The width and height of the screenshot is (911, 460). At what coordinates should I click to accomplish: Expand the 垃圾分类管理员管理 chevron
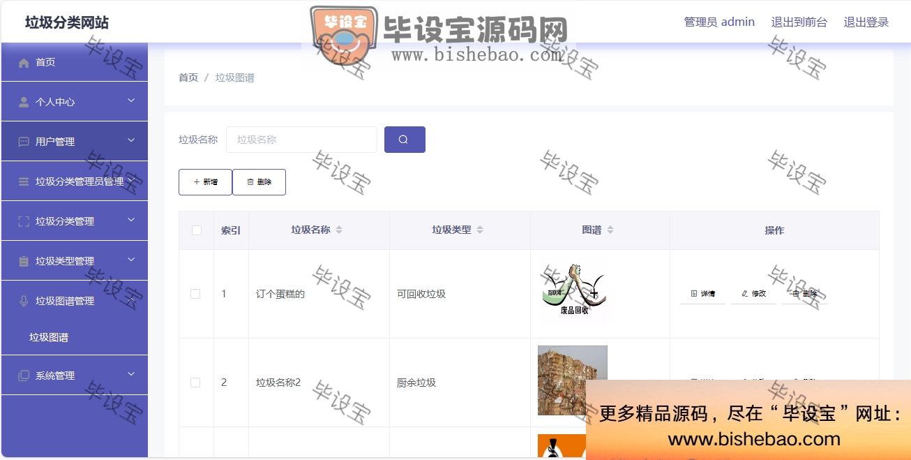[x=131, y=181]
